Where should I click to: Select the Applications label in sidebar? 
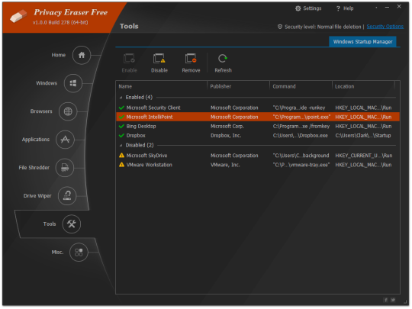click(36, 140)
